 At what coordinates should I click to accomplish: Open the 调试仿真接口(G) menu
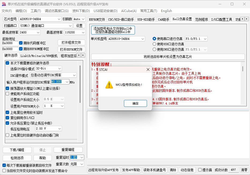[x=57, y=11]
